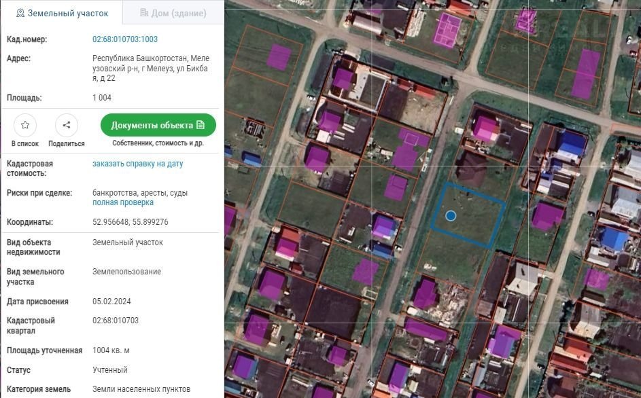Viewport: 641px width, 398px height.
Task: Open the полная проверка link
Action: [123, 202]
